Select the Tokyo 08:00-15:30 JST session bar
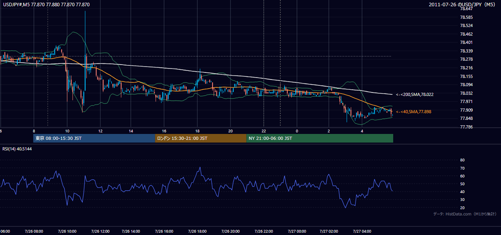The image size is (501, 235). [94, 138]
